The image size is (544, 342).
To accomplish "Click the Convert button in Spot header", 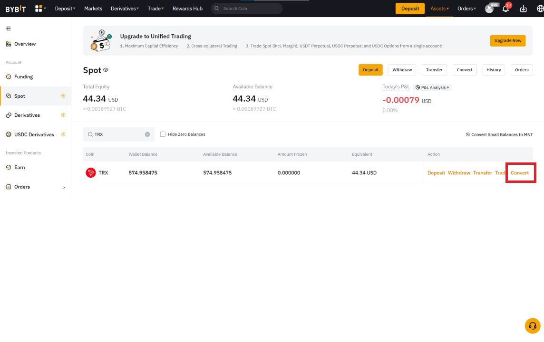I will tap(465, 70).
